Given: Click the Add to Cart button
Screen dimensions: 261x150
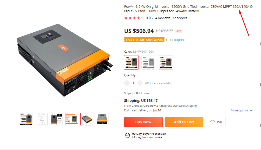Looking at the screenshot, I should 184,122.
